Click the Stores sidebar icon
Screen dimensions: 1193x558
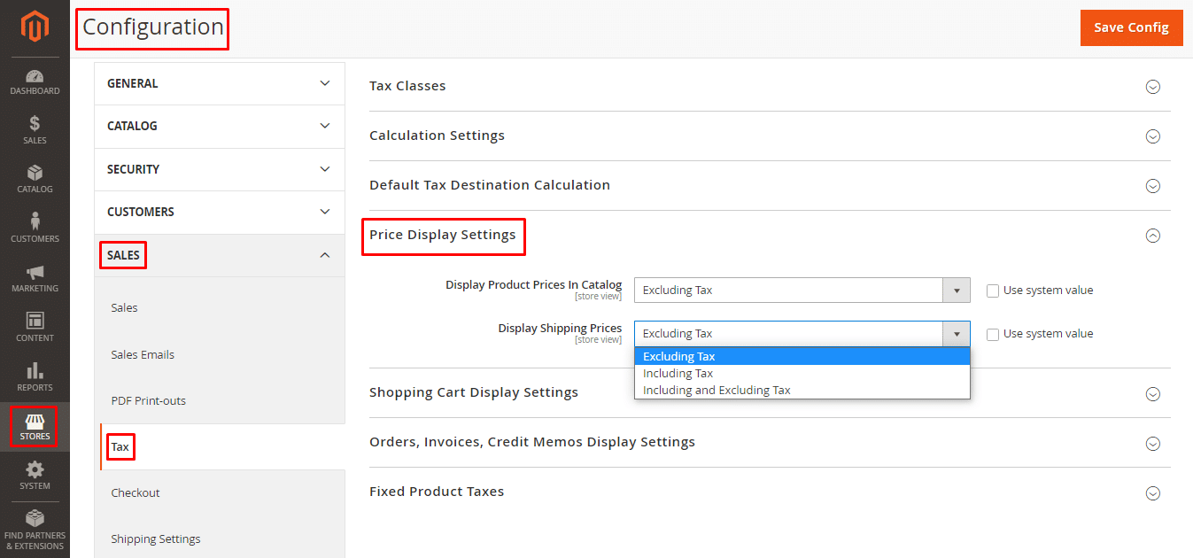click(x=35, y=426)
